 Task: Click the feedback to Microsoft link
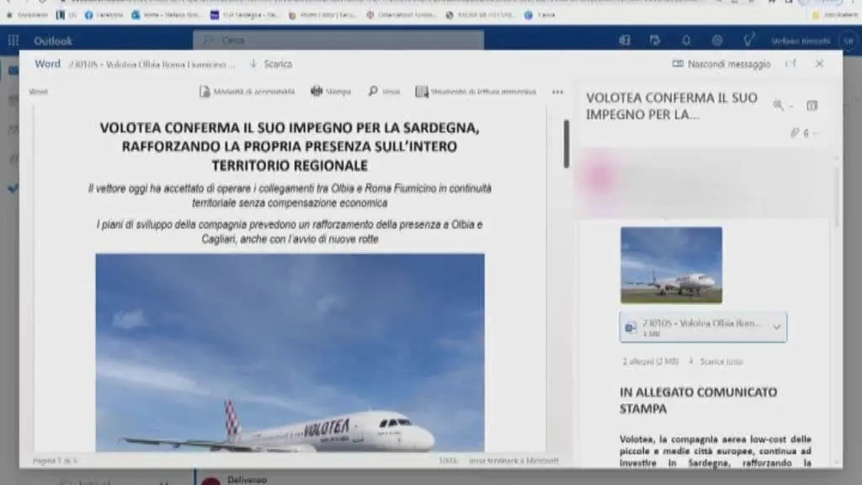[513, 461]
